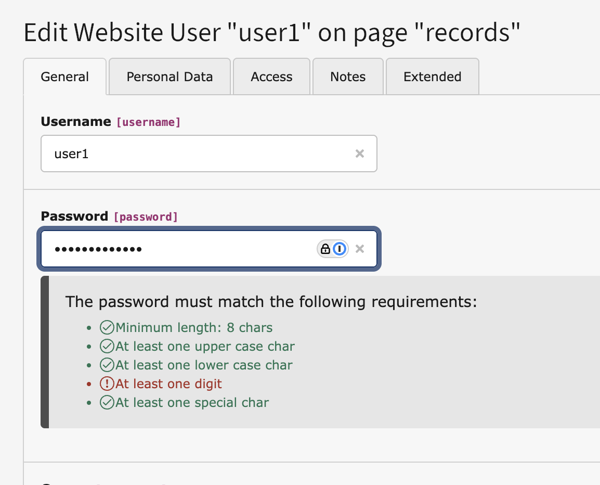Click the checkmark icon beside special char requirement

[x=107, y=403]
